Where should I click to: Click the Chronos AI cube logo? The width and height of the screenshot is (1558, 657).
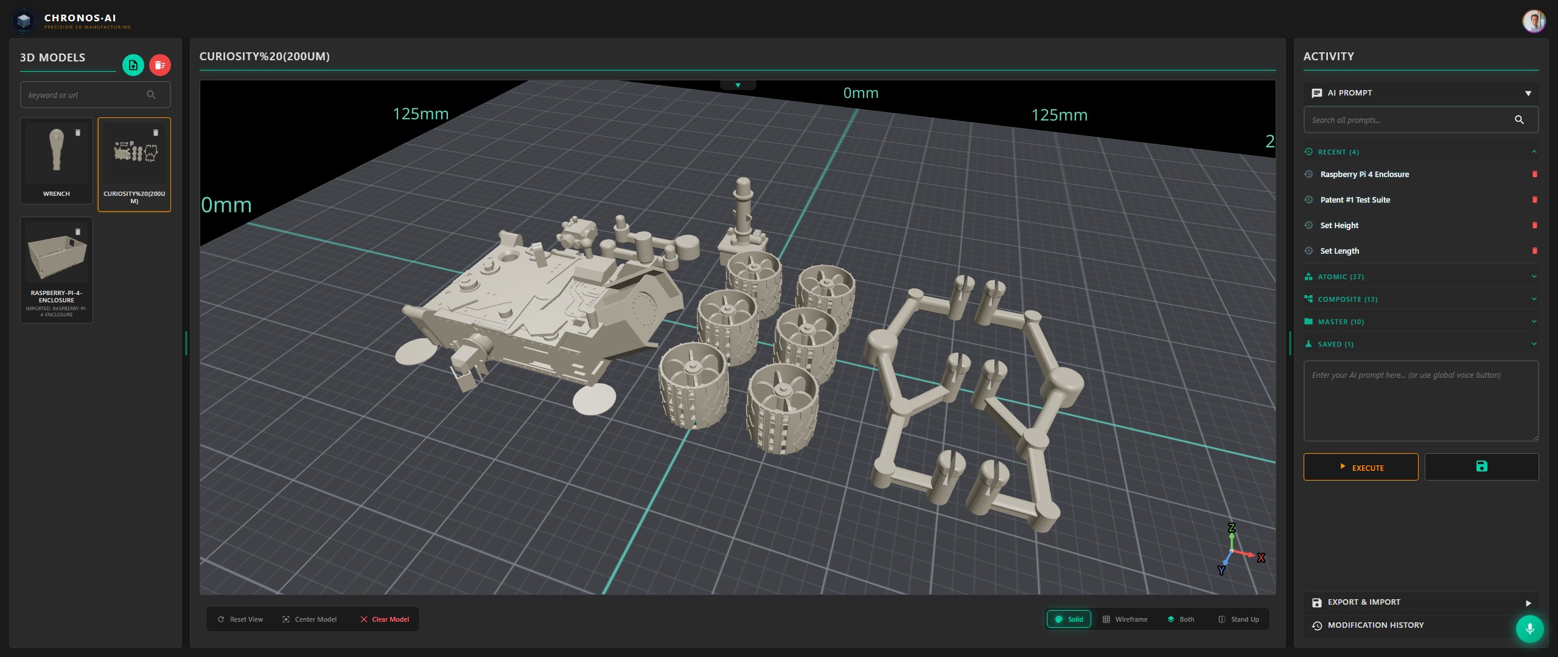coord(24,21)
